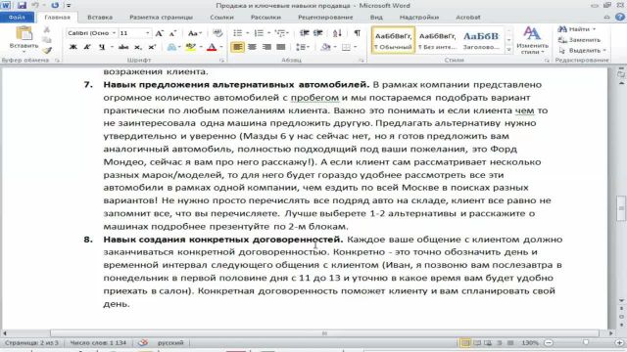Apply strikethrough formatting
The height and width of the screenshot is (352, 627).
pos(123,47)
